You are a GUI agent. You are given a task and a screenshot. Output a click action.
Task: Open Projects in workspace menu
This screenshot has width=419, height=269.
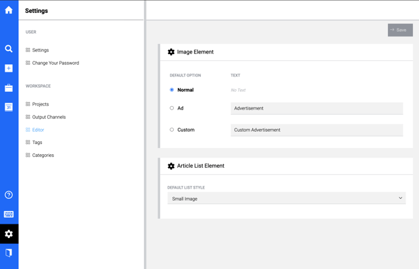pyautogui.click(x=41, y=104)
